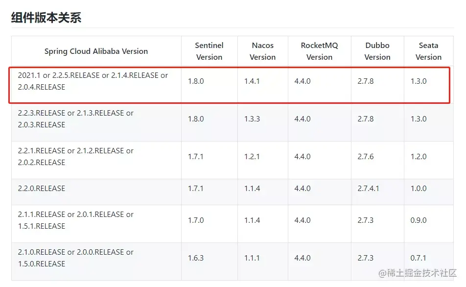Highlight Dubbo 2.7.3 in the 2.1.1.RELEASE row

coord(366,220)
